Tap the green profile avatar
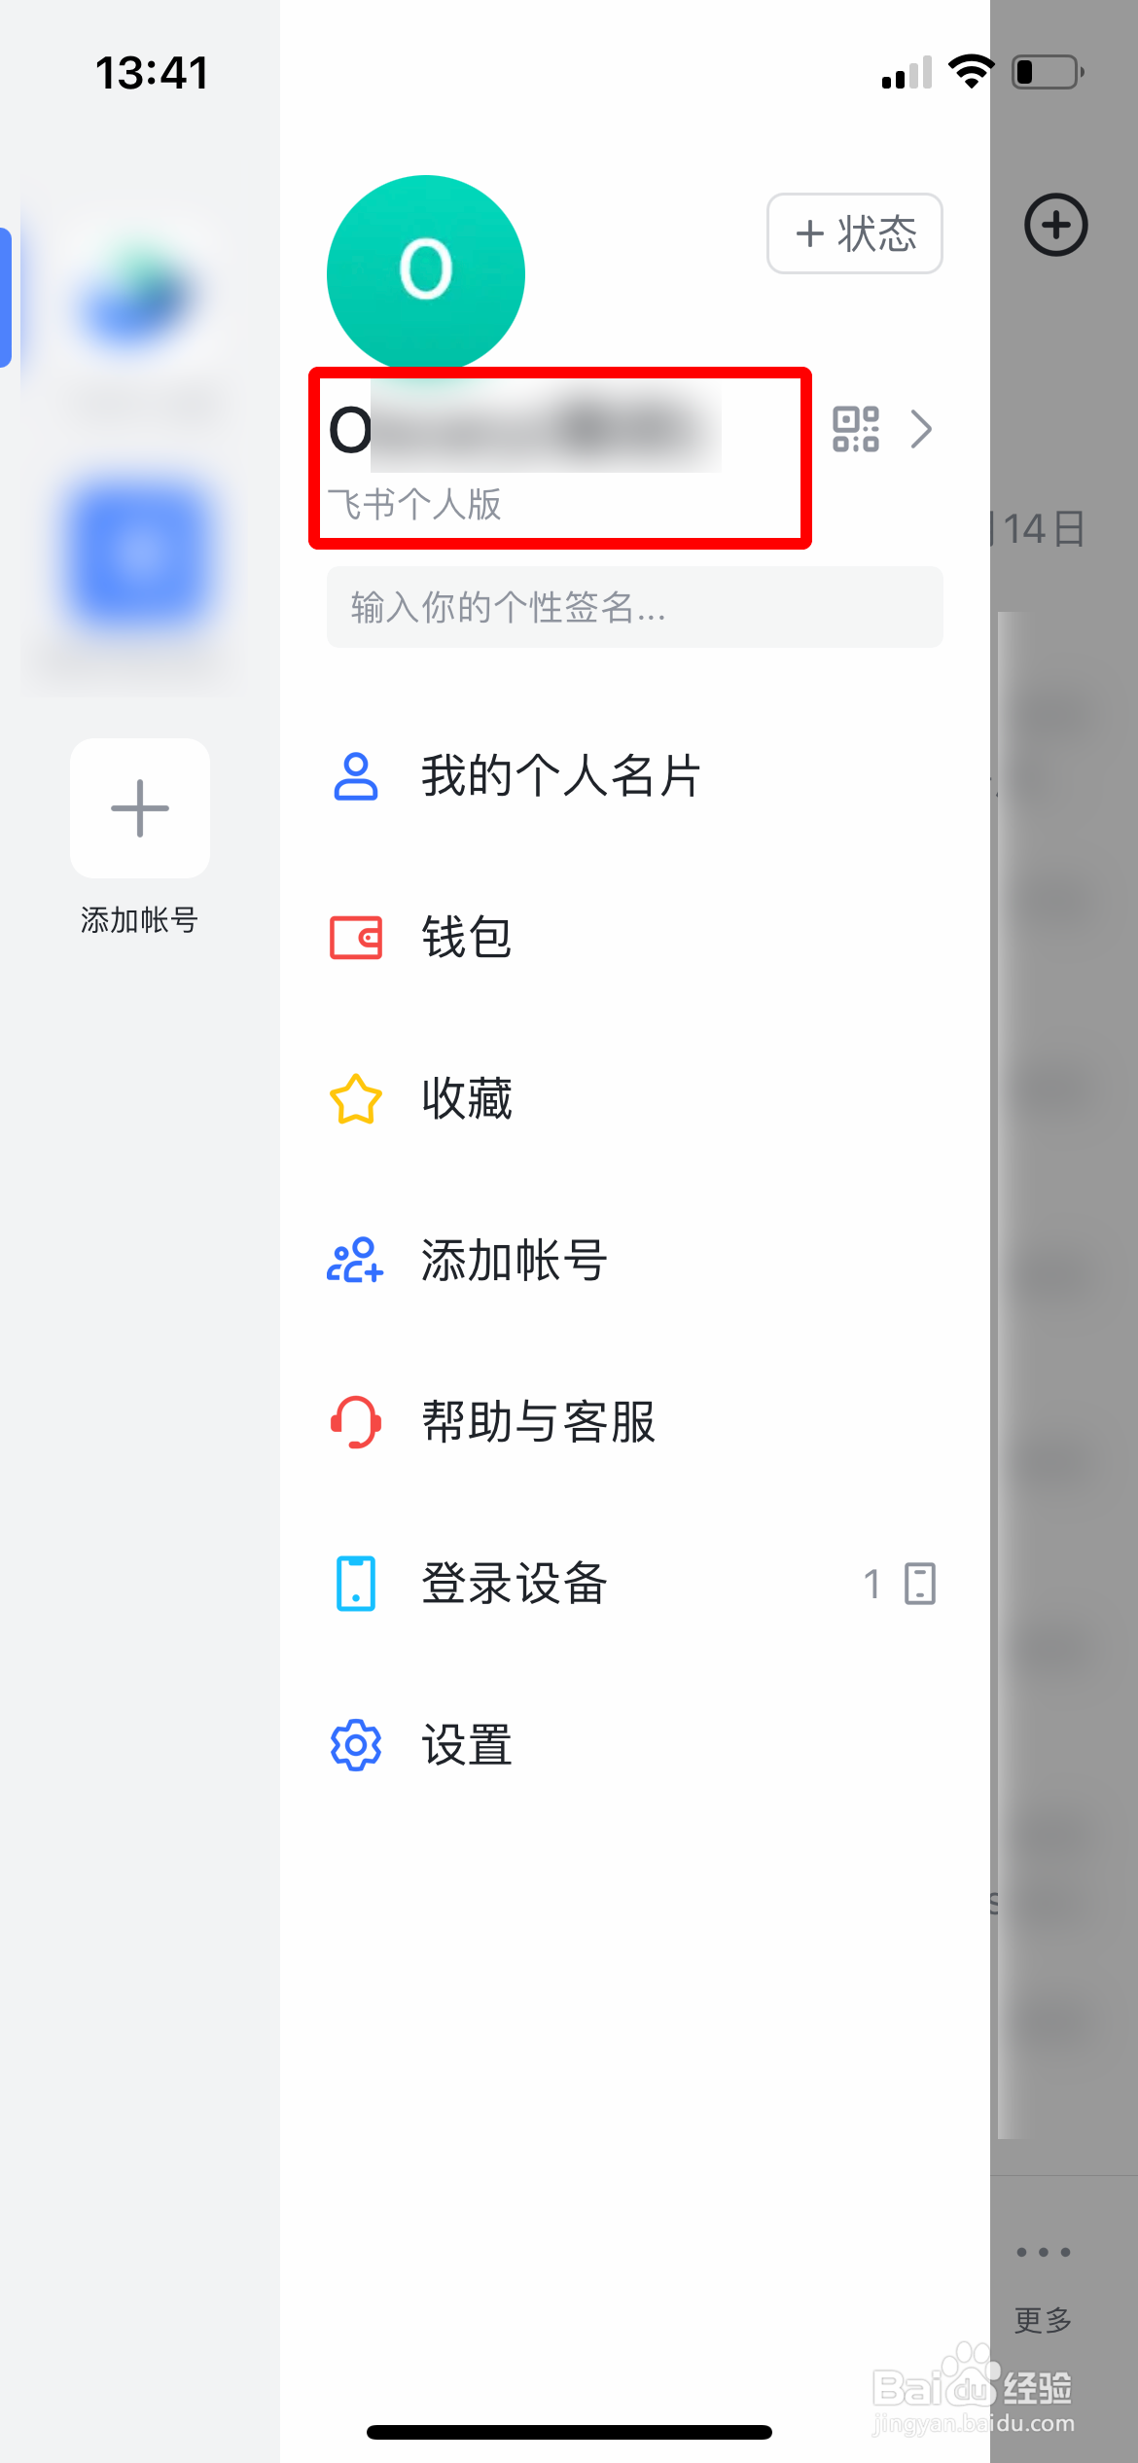The width and height of the screenshot is (1138, 2463). [426, 272]
